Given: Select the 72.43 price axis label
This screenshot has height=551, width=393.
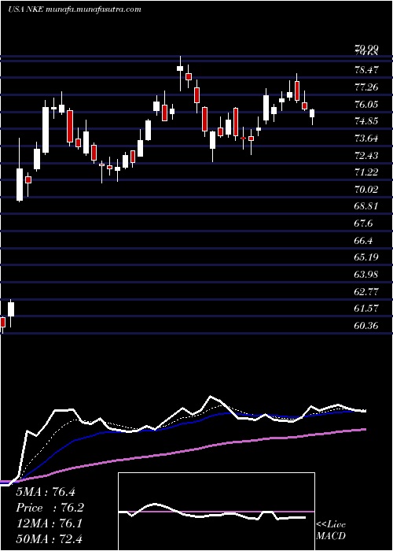Looking at the screenshot, I should pyautogui.click(x=367, y=155).
